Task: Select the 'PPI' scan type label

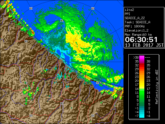Action: pos(127,14)
